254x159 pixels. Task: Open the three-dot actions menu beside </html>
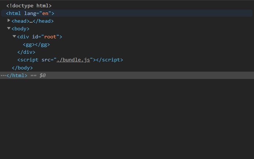pos(3,75)
